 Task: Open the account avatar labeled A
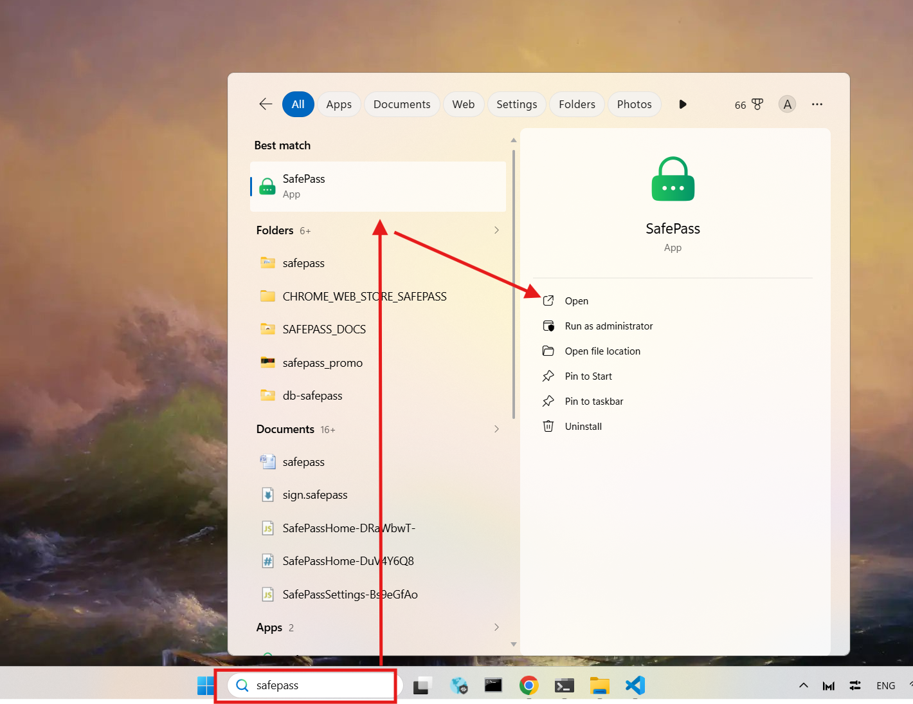[x=787, y=104]
